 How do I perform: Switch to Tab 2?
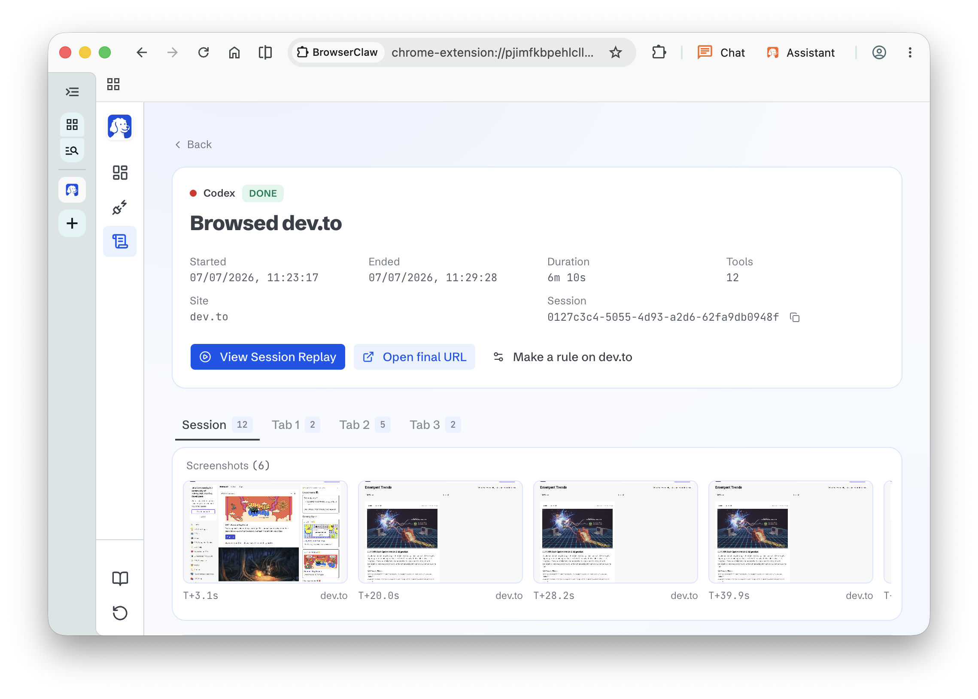(365, 425)
